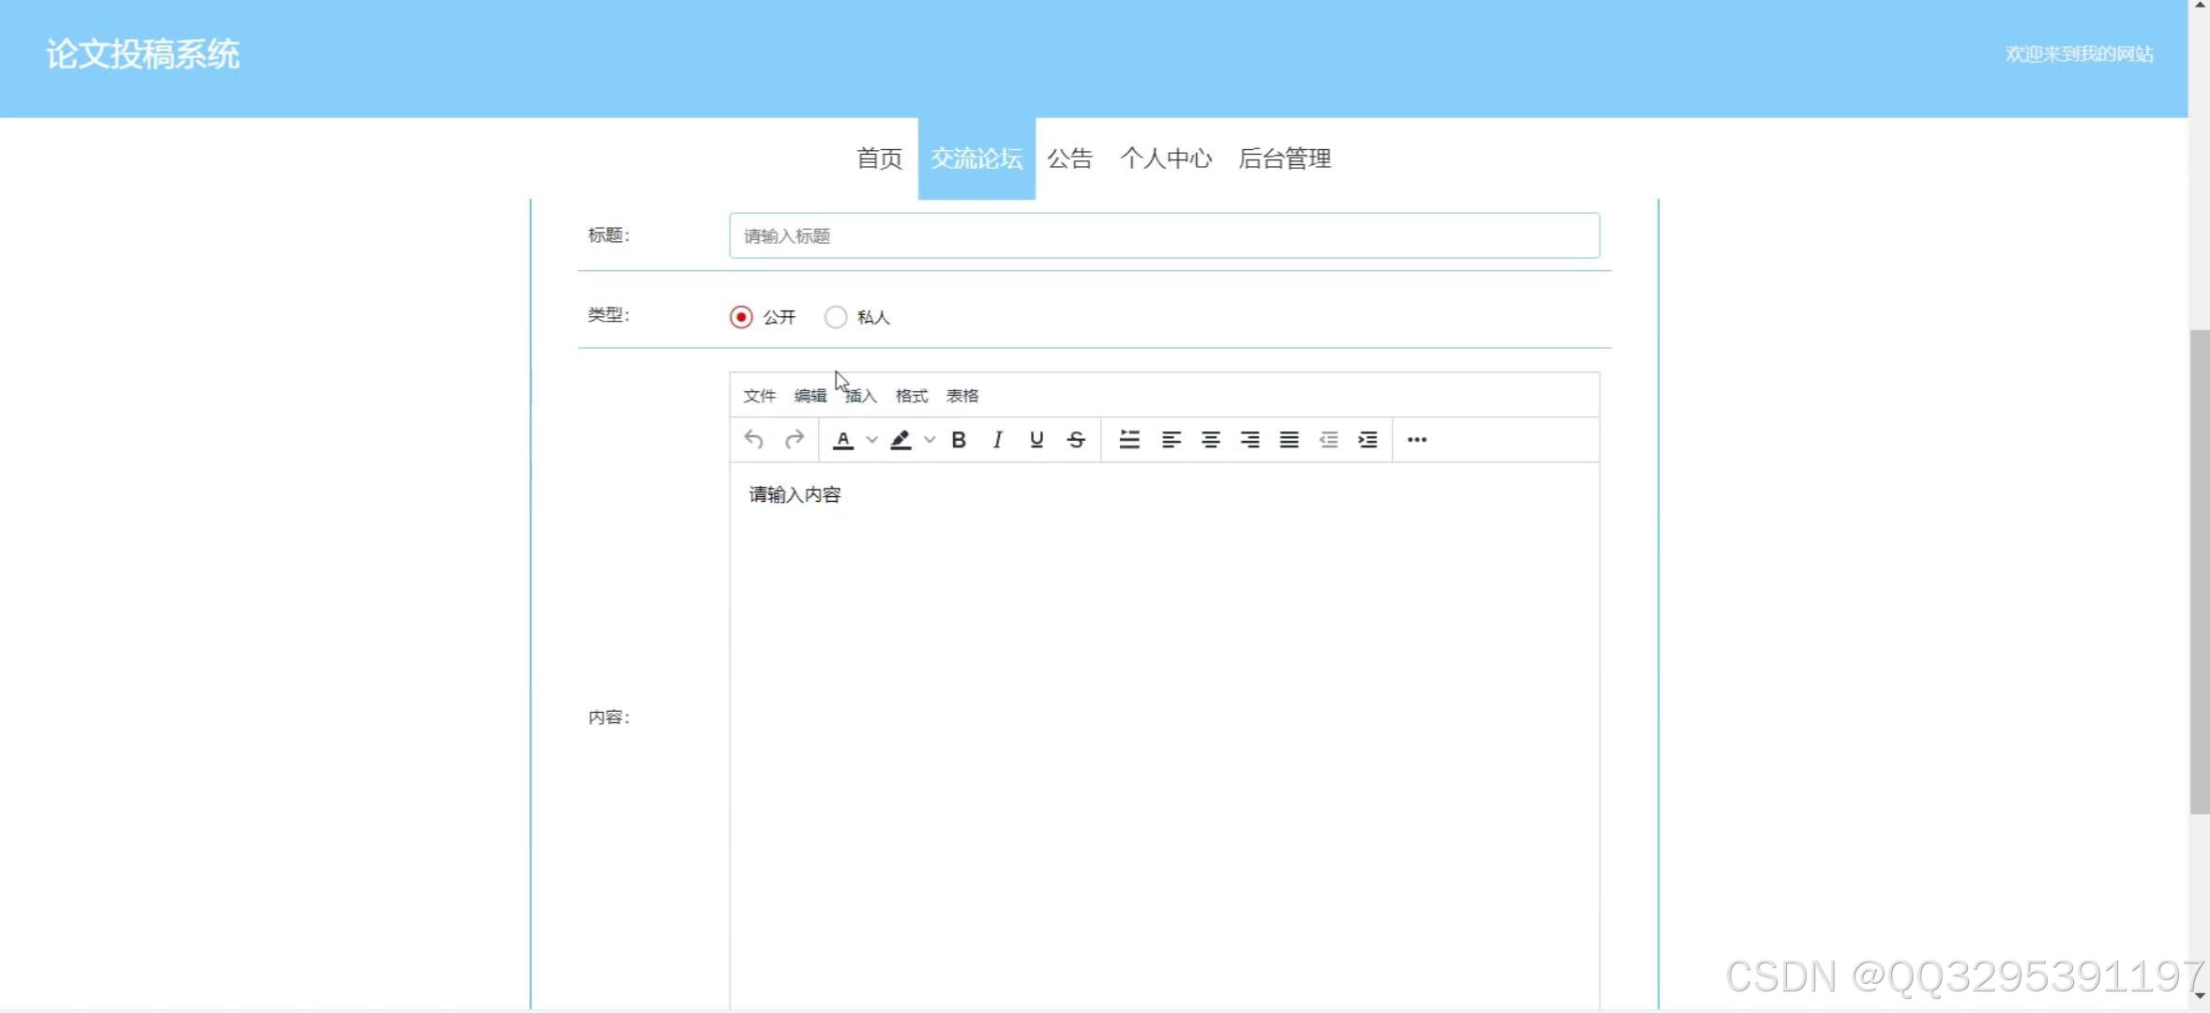
Task: Click the redo arrow in editor toolbar
Action: pos(795,439)
